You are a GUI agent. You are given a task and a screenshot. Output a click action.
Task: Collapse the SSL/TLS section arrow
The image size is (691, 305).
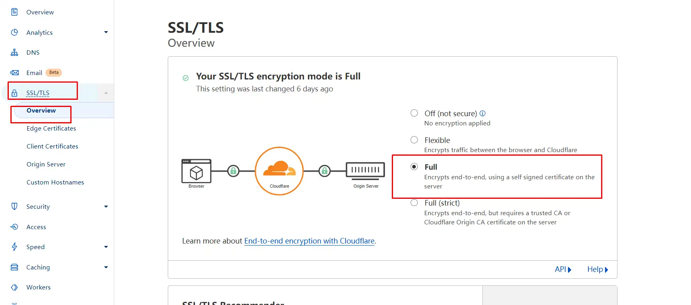[x=106, y=93]
